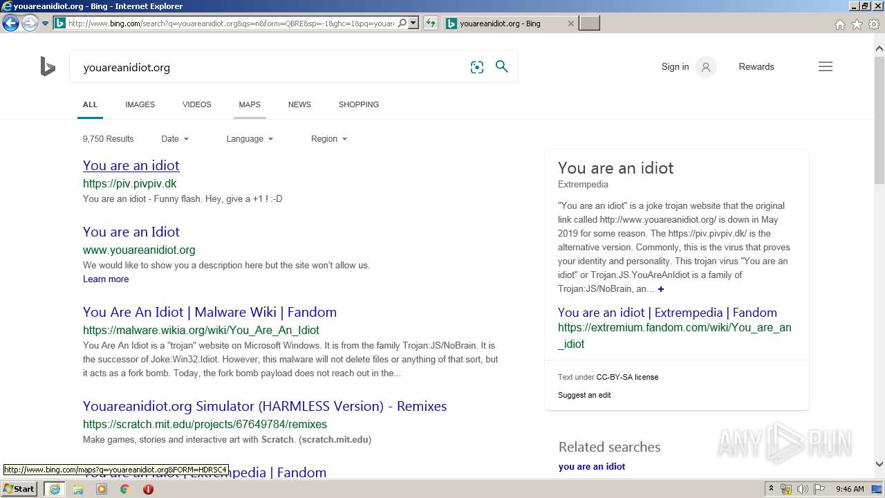Open the Bing hamburger menu
Viewport: 885px width, 498px height.
(826, 67)
